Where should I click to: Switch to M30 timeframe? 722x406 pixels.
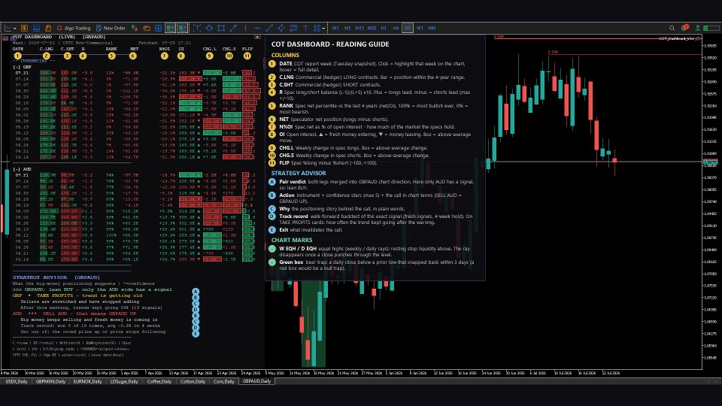pos(372,28)
